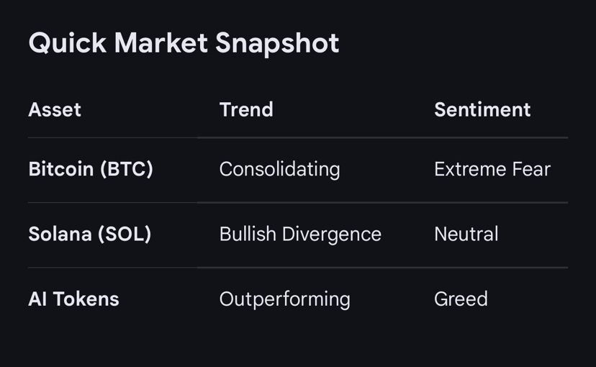Click the divider between Bitcoin and Solana rows

click(298, 202)
